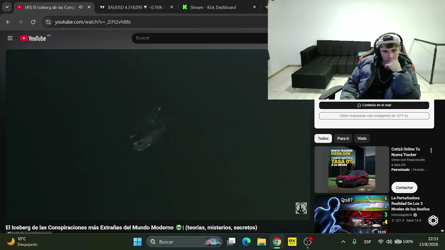Open the tab search dropdown arrow
Image resolution: width=445 pixels, height=250 pixels.
point(7,7)
